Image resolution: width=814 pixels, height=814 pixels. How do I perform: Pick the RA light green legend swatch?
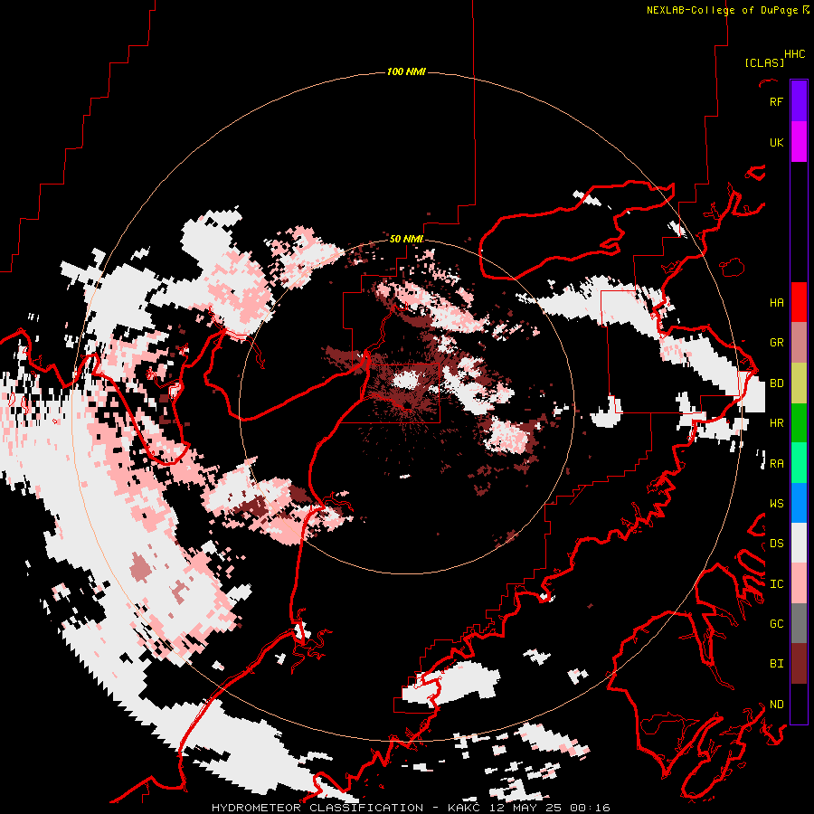click(x=799, y=463)
